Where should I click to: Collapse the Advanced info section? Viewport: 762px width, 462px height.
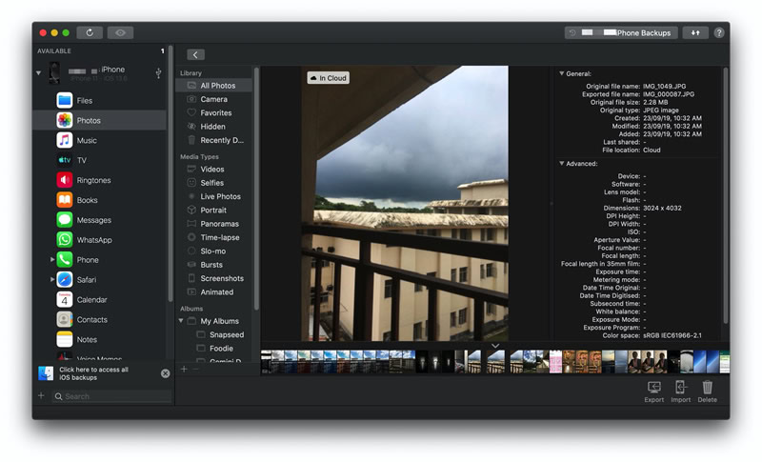pyautogui.click(x=561, y=164)
